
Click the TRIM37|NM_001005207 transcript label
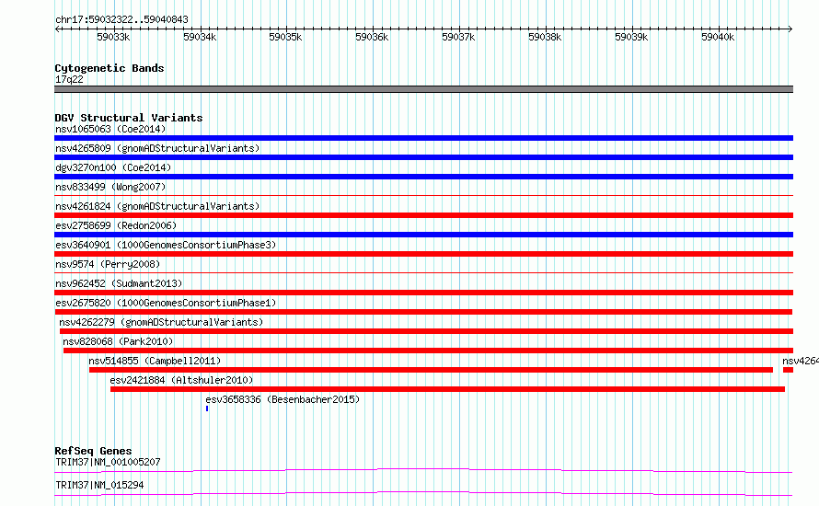(x=108, y=462)
